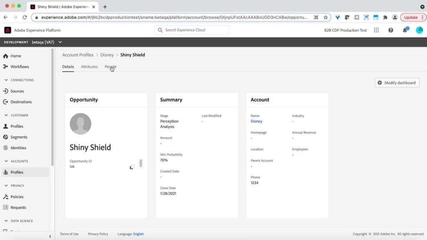Click the Chrome Update button
The image size is (427, 240).
coord(410,17)
